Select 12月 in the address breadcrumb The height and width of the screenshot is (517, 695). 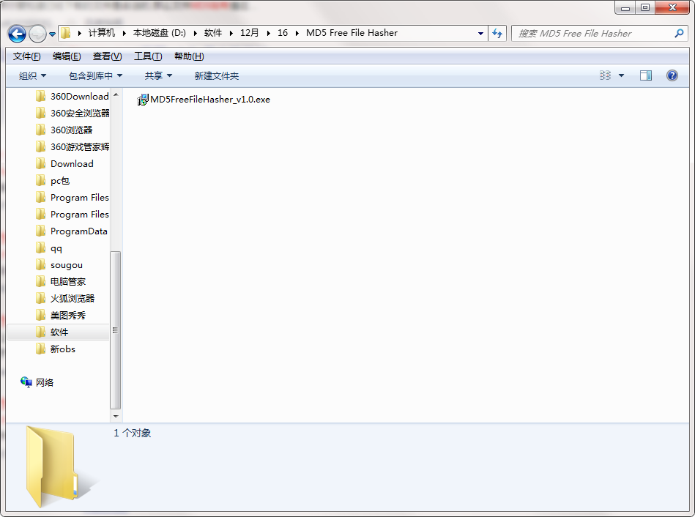250,33
